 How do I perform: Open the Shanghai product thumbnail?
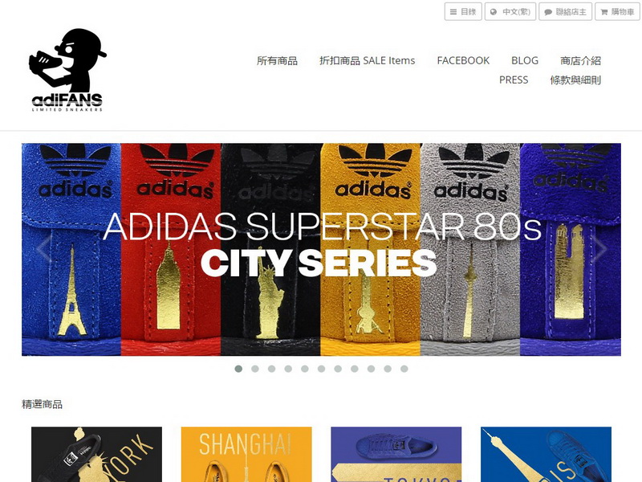(x=246, y=454)
